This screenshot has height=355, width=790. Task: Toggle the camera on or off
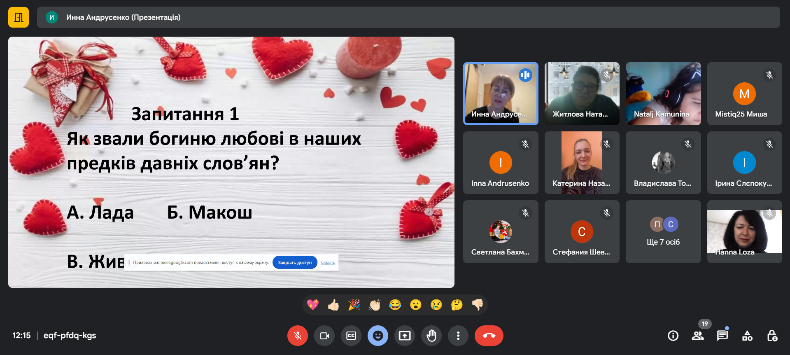(324, 336)
